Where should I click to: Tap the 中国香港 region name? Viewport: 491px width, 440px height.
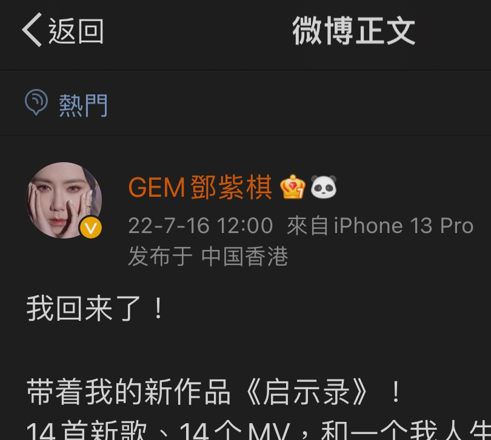tap(244, 257)
